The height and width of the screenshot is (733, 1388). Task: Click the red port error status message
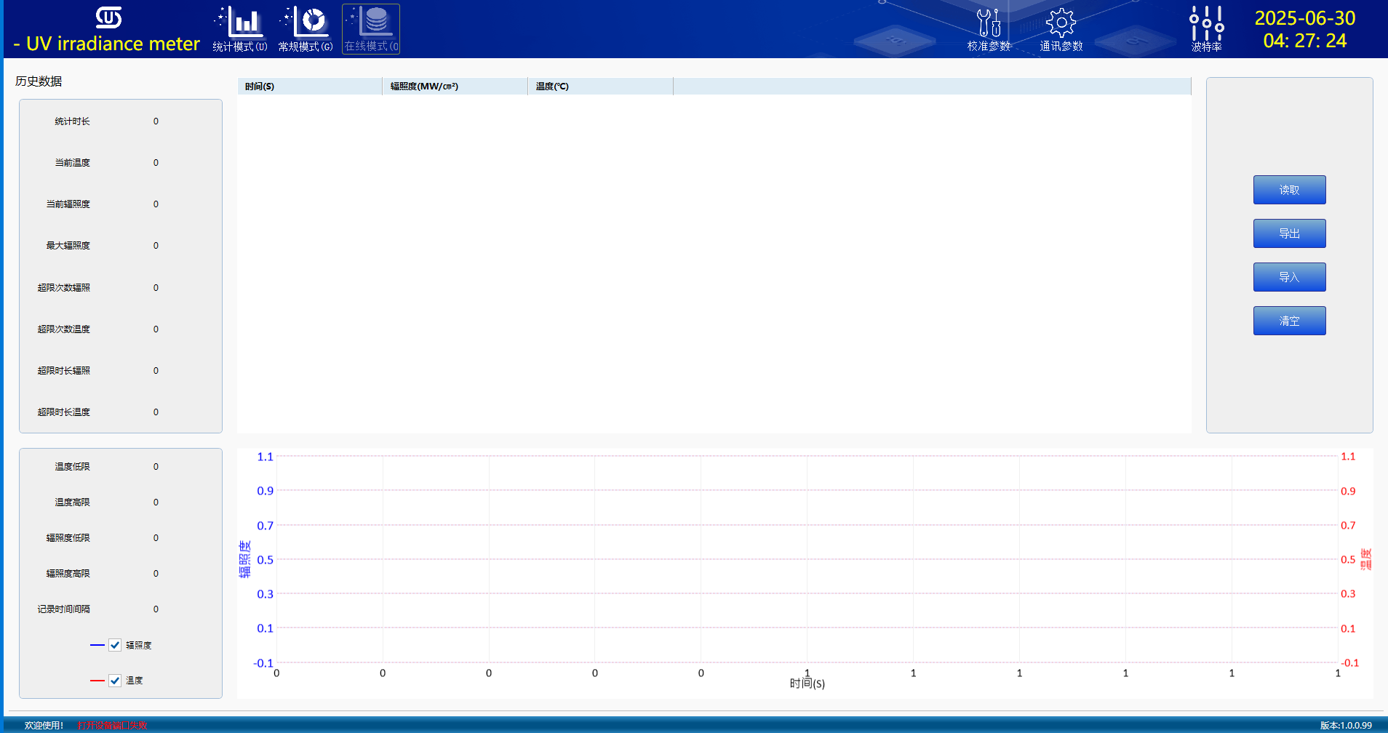[x=112, y=725]
